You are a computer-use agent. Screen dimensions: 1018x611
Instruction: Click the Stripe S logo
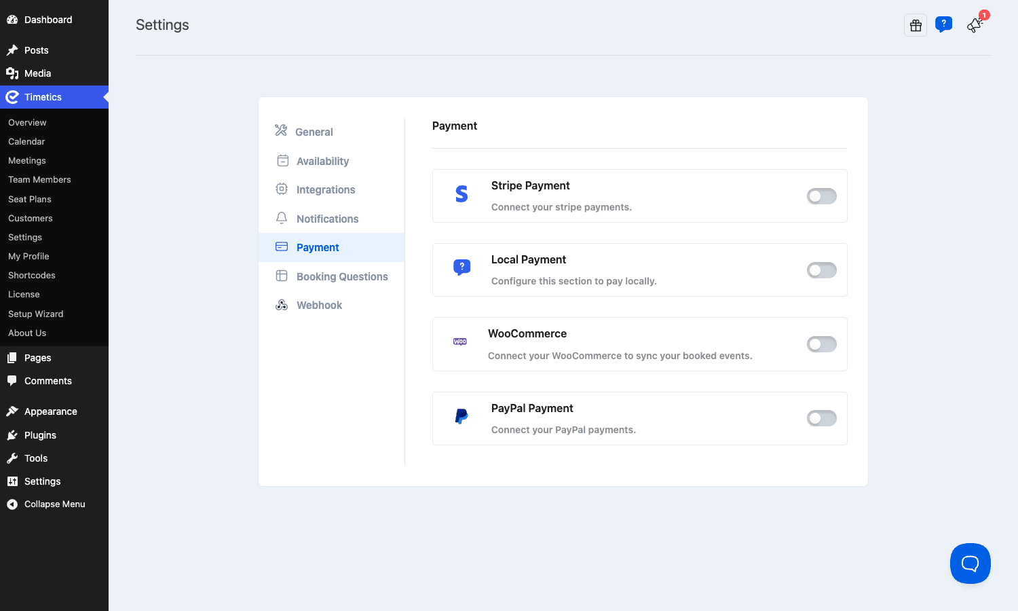tap(461, 194)
